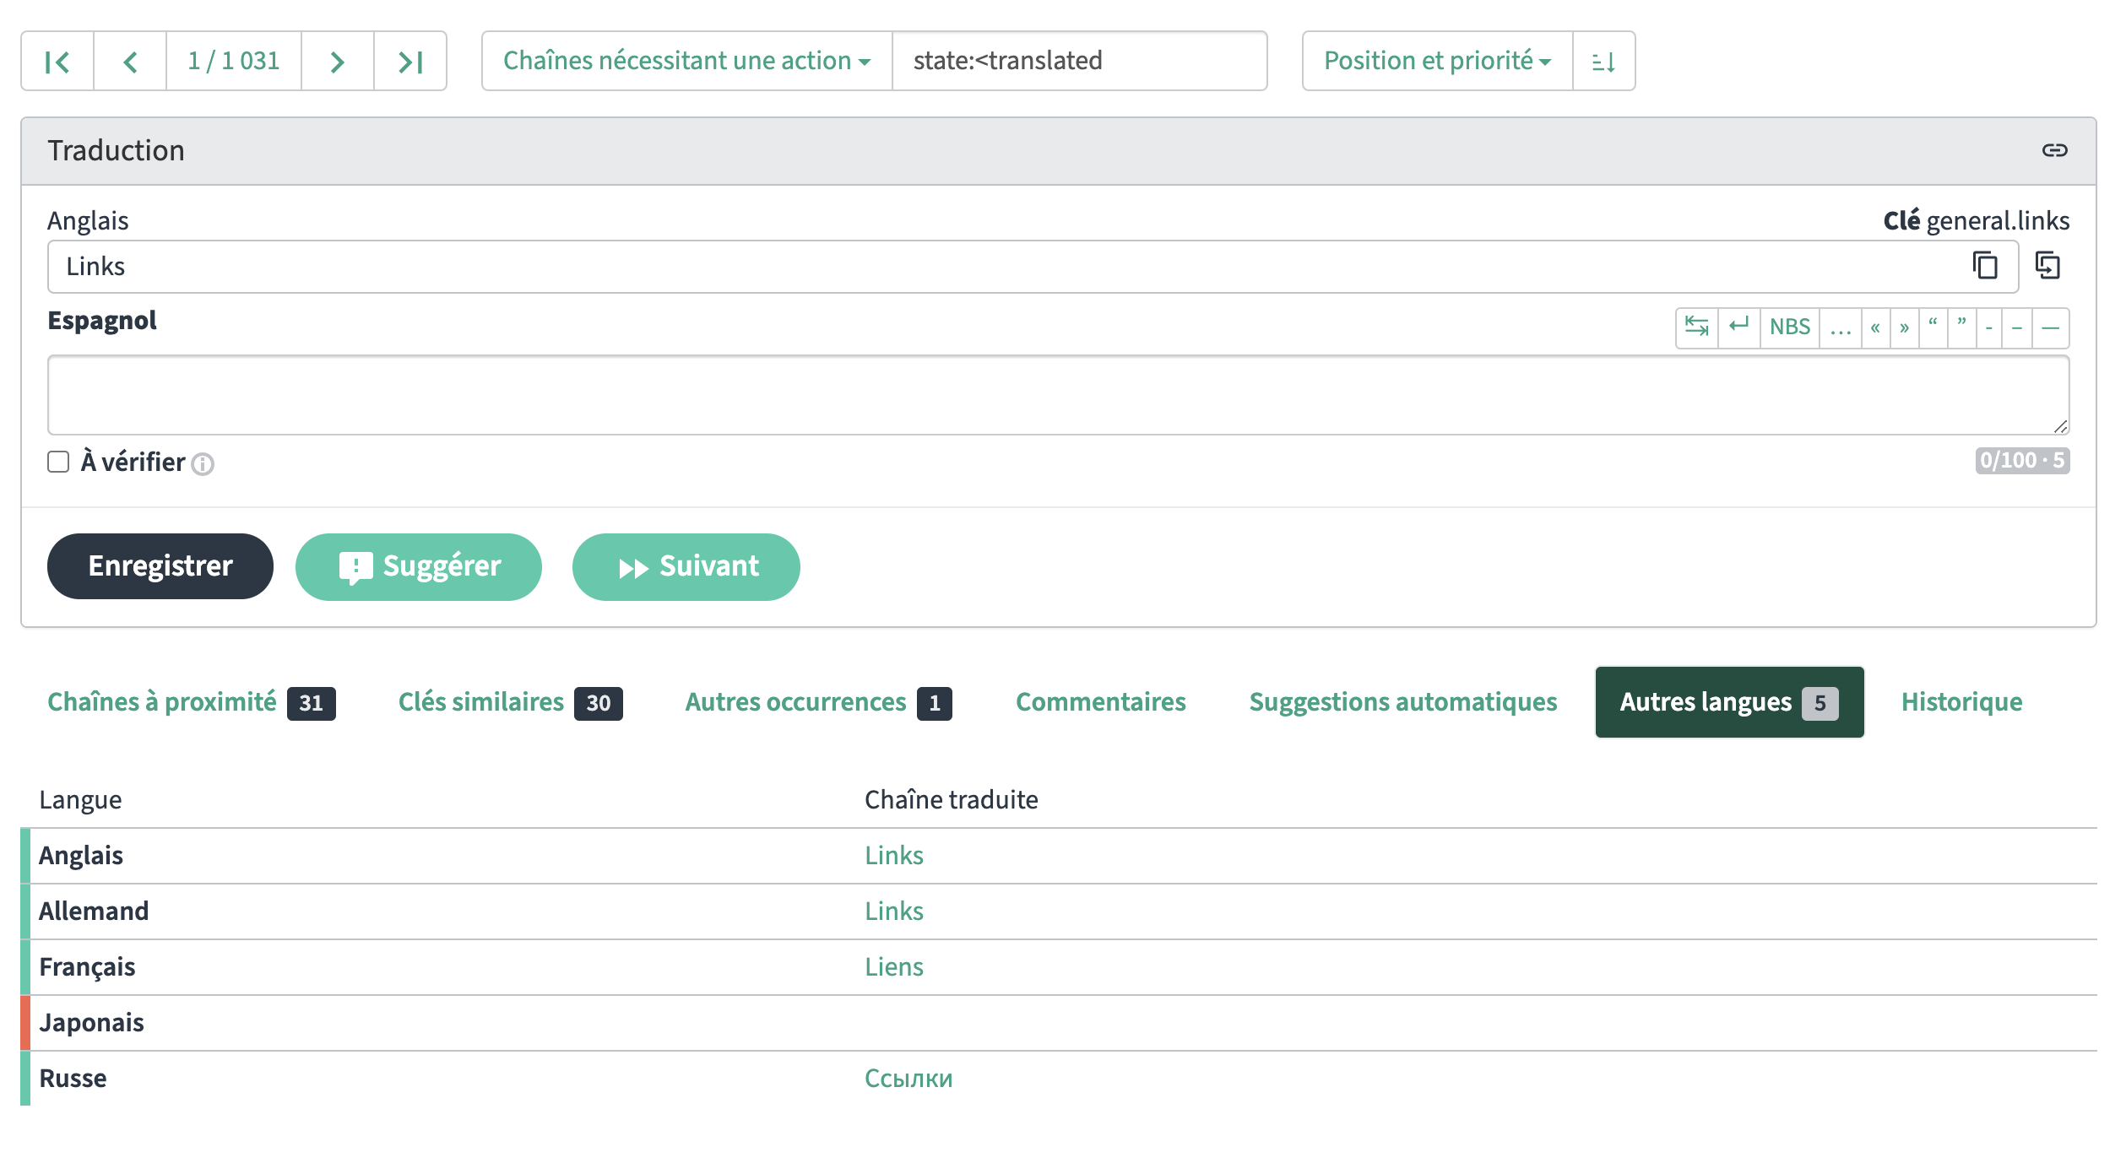Open Français translation Liens
2126x1163 pixels.
[x=894, y=967]
